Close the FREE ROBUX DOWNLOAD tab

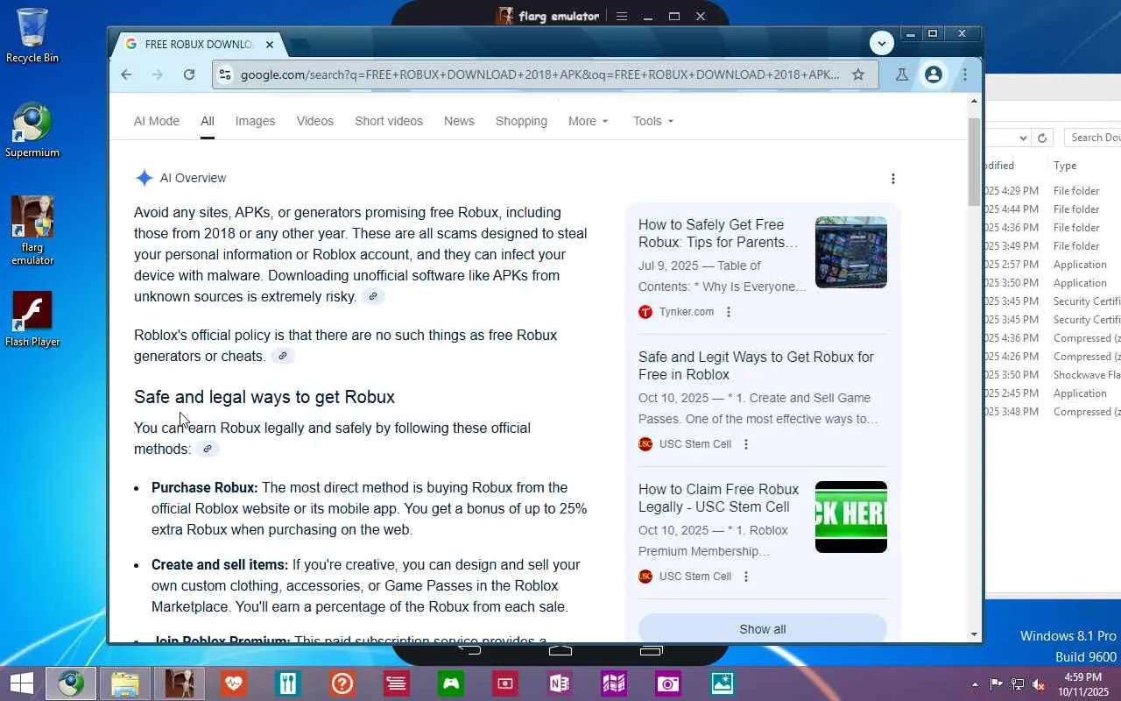click(x=270, y=44)
